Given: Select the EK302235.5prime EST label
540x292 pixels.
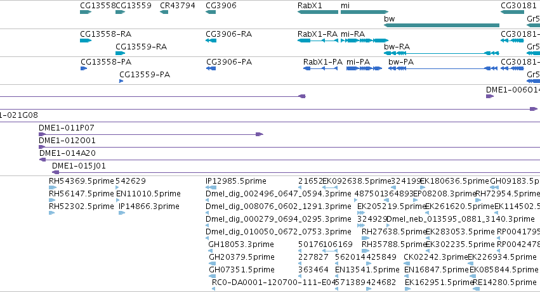Looking at the screenshot, I should pos(460,245).
